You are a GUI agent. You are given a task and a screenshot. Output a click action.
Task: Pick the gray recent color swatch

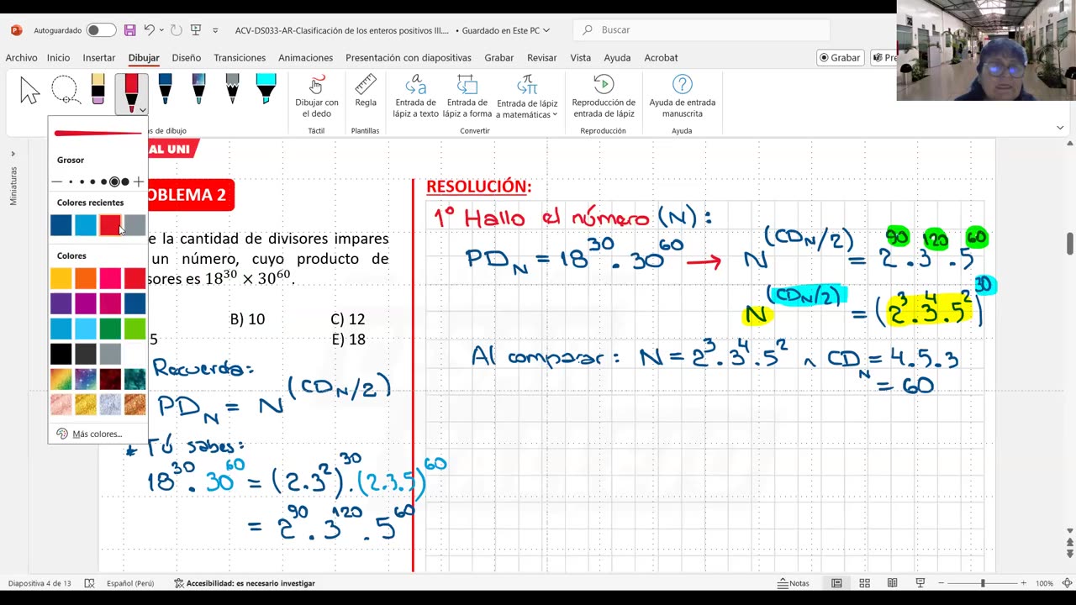pyautogui.click(x=134, y=225)
